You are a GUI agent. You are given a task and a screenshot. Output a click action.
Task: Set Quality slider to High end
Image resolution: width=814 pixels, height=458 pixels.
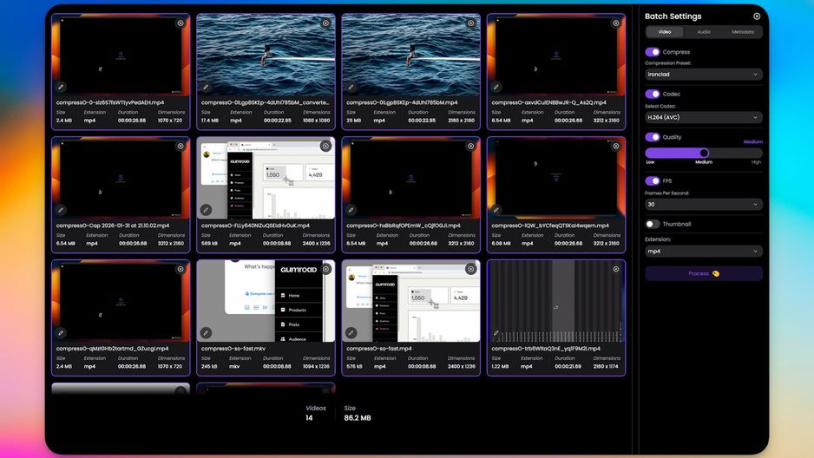(x=760, y=153)
